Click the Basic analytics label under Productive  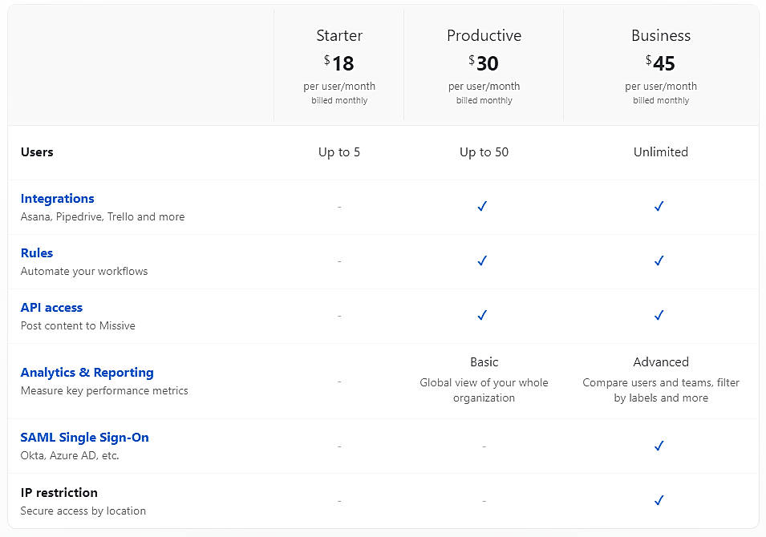[x=484, y=361]
